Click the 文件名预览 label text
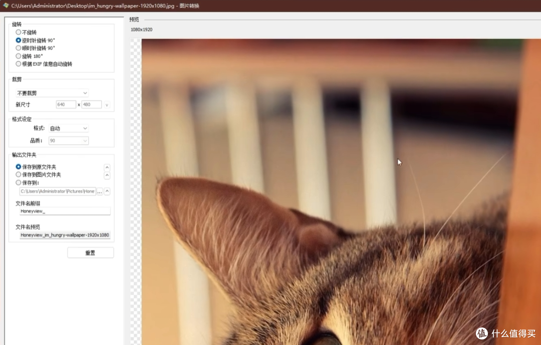 tap(28, 227)
